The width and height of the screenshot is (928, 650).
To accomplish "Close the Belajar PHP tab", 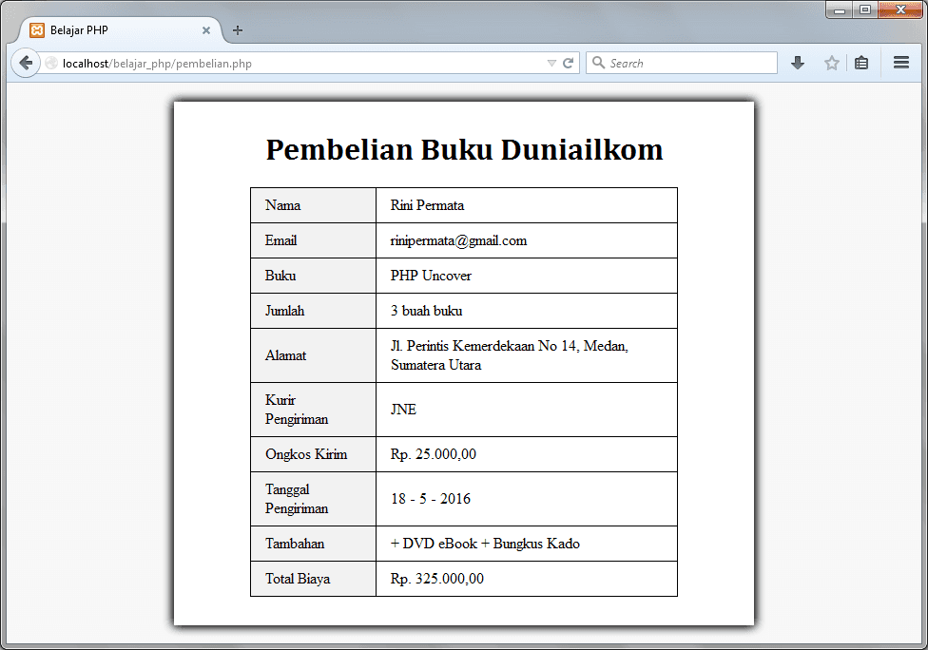I will tap(206, 30).
